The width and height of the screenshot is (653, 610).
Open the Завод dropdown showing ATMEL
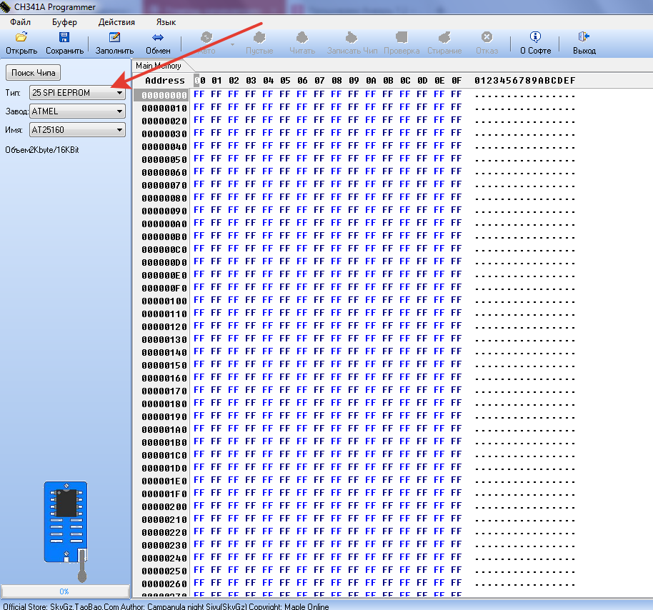tap(77, 111)
